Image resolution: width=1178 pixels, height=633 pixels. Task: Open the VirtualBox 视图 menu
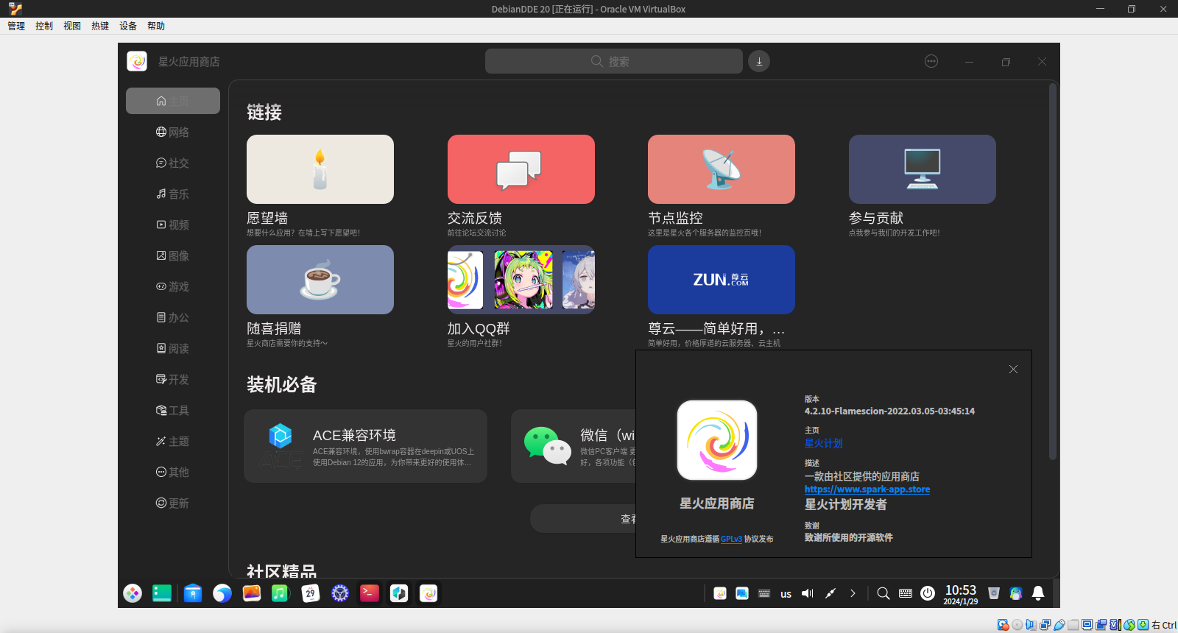point(72,26)
